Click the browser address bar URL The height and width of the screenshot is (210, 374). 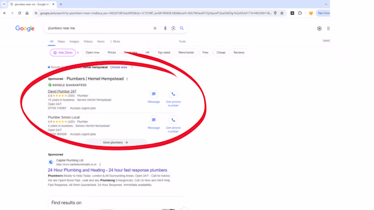point(156,13)
